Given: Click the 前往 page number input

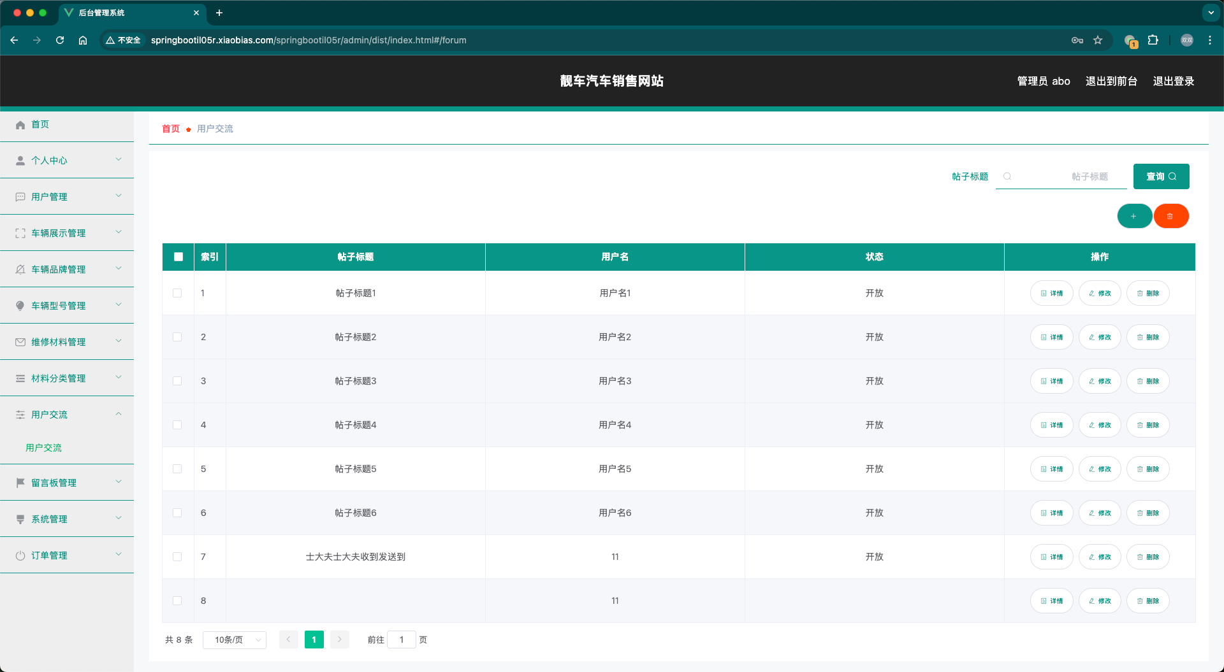Looking at the screenshot, I should tap(402, 640).
